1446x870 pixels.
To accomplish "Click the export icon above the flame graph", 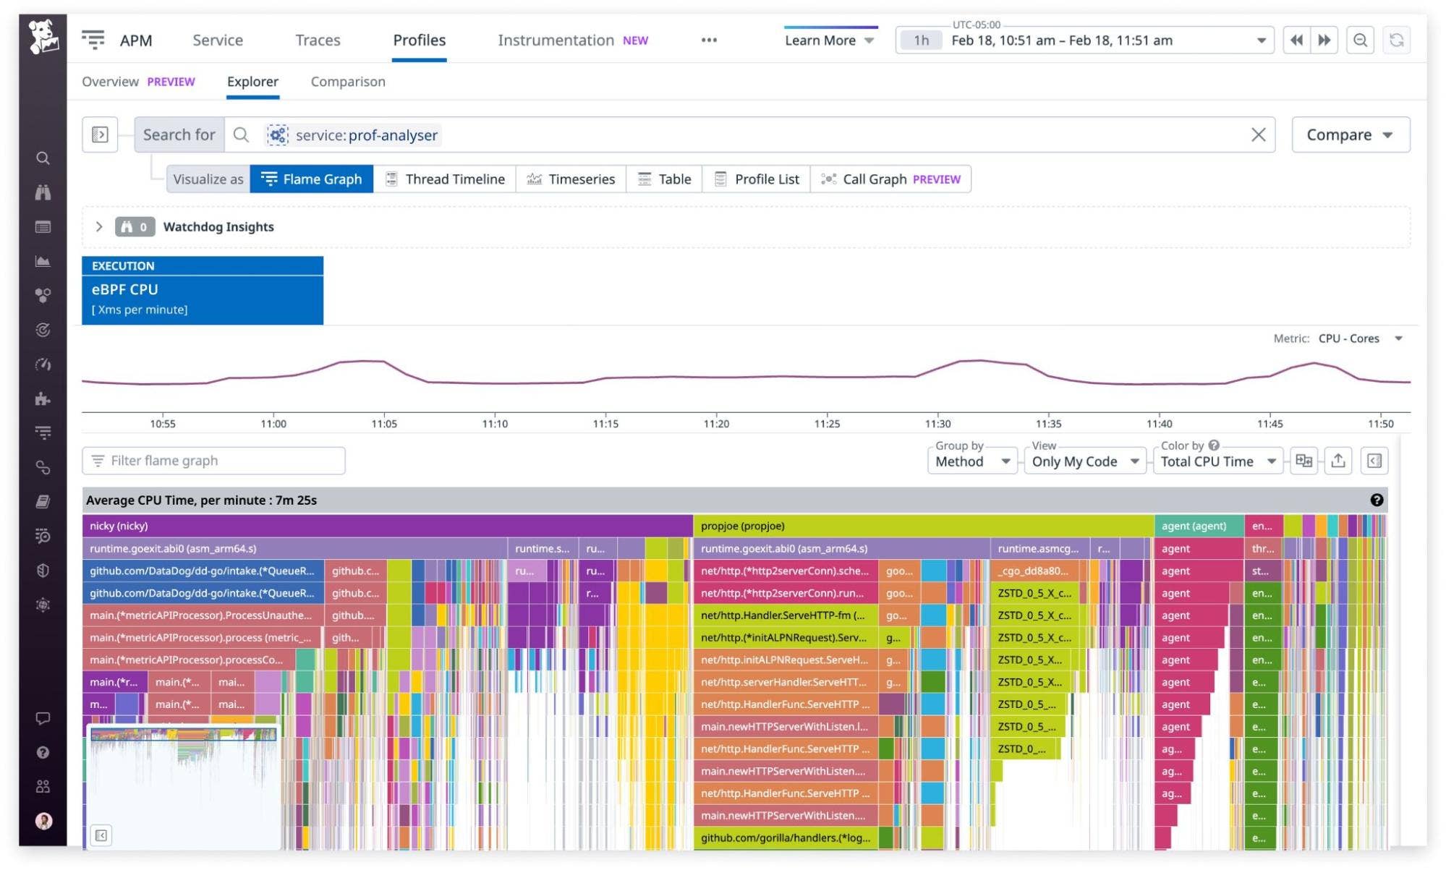I will 1337,461.
